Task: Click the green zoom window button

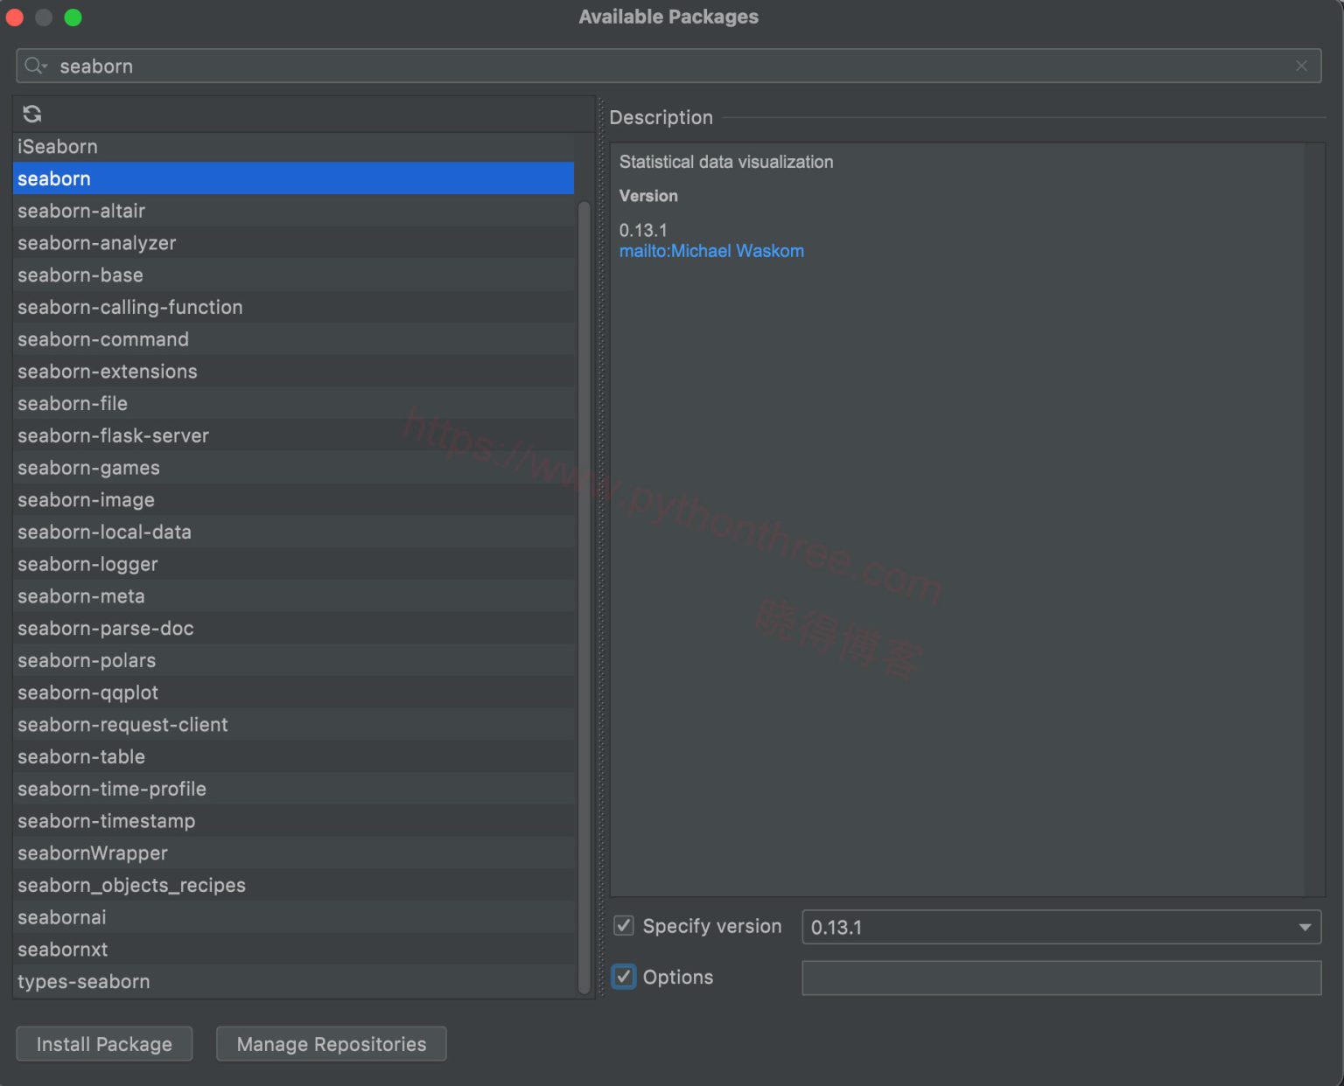Action: click(73, 17)
